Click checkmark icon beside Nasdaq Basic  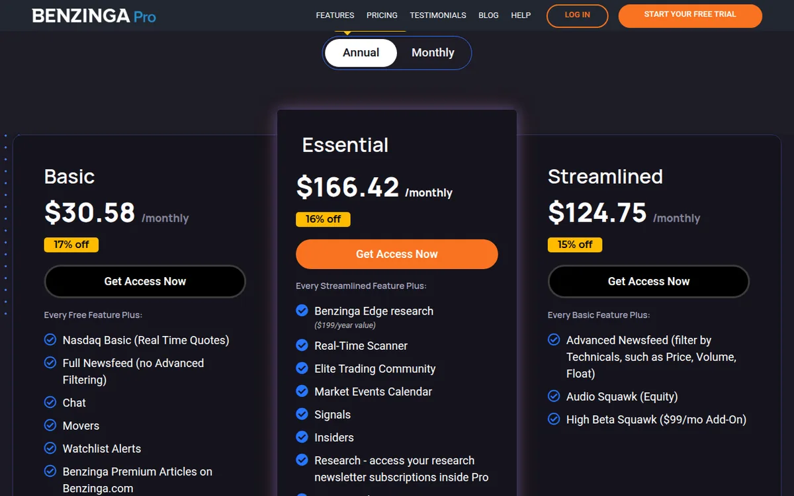(x=50, y=340)
